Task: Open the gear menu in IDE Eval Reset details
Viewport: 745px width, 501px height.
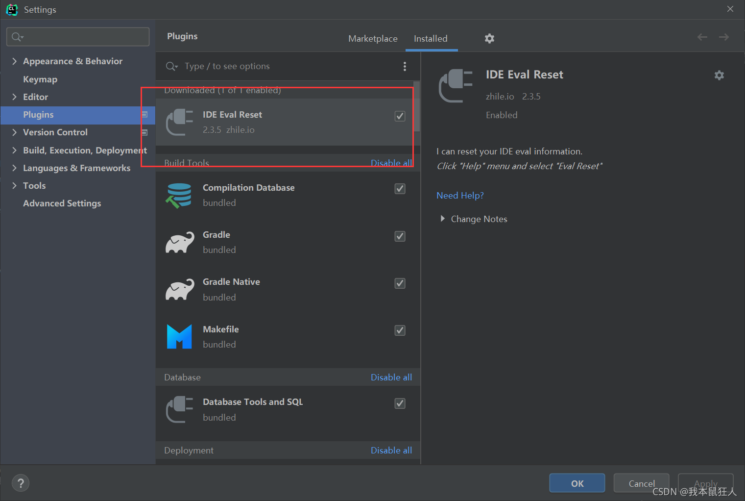Action: [719, 75]
